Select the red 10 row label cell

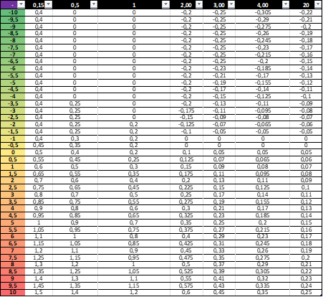(x=13, y=292)
